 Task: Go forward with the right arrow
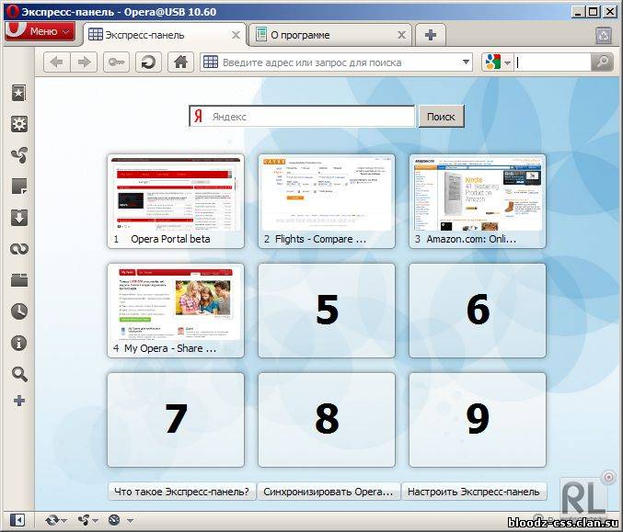(x=84, y=62)
